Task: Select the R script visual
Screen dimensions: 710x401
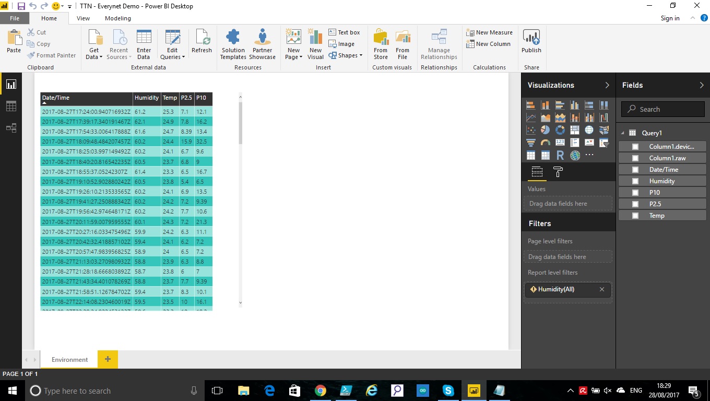Action: pyautogui.click(x=560, y=155)
